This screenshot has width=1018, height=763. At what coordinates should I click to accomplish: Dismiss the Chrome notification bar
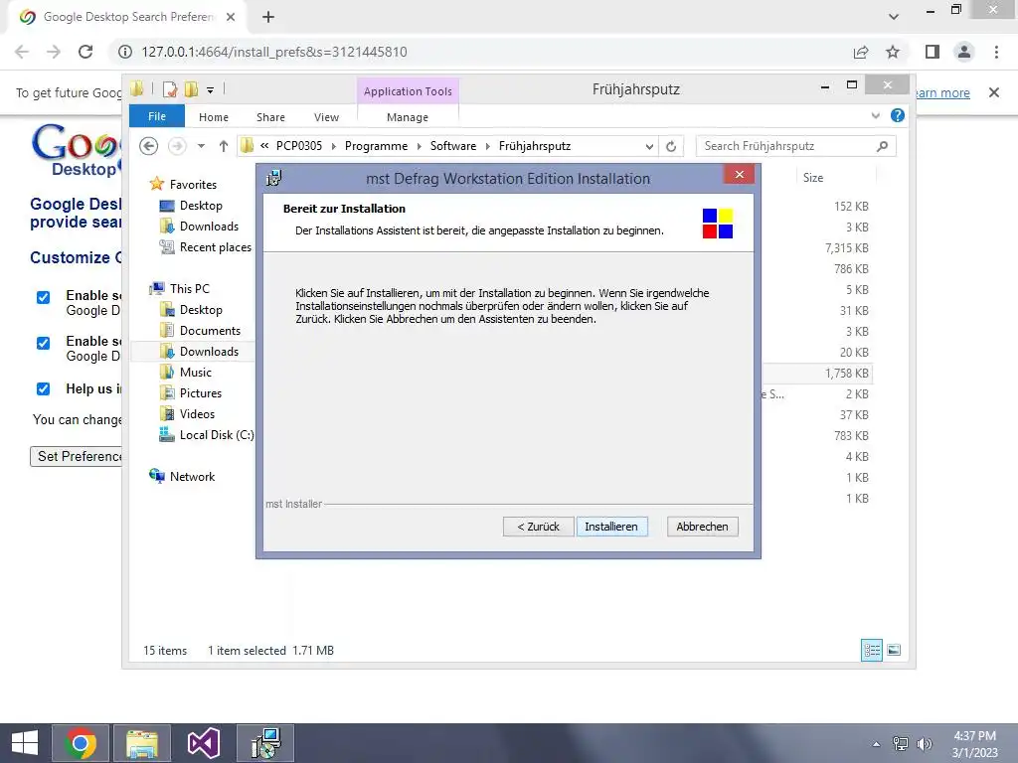(x=994, y=92)
